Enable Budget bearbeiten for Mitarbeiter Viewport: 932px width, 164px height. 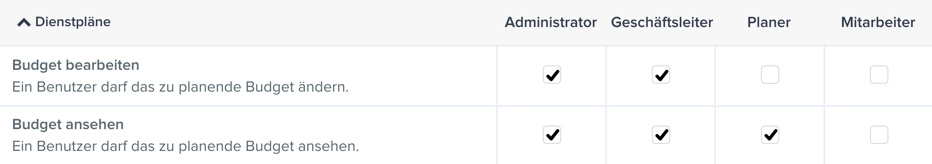(879, 75)
